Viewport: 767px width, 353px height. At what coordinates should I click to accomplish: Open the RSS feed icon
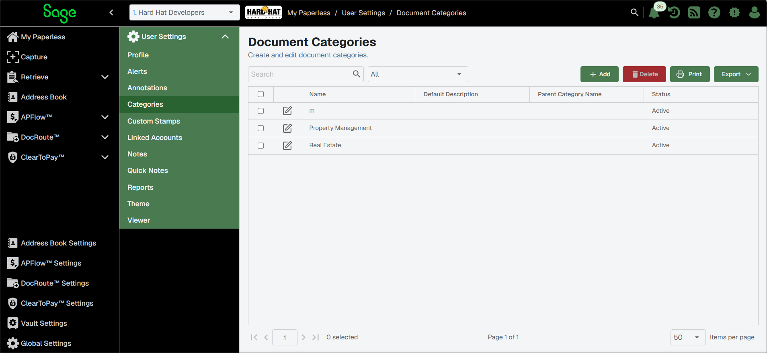pyautogui.click(x=694, y=13)
